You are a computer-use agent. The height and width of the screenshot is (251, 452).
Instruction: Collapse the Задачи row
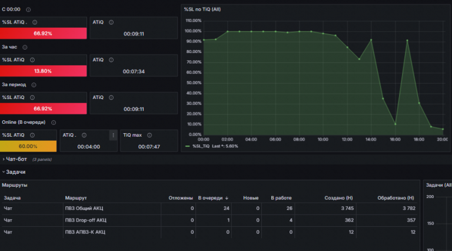tap(4, 172)
